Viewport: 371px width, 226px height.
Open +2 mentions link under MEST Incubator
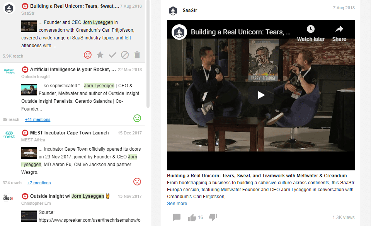tap(39, 183)
